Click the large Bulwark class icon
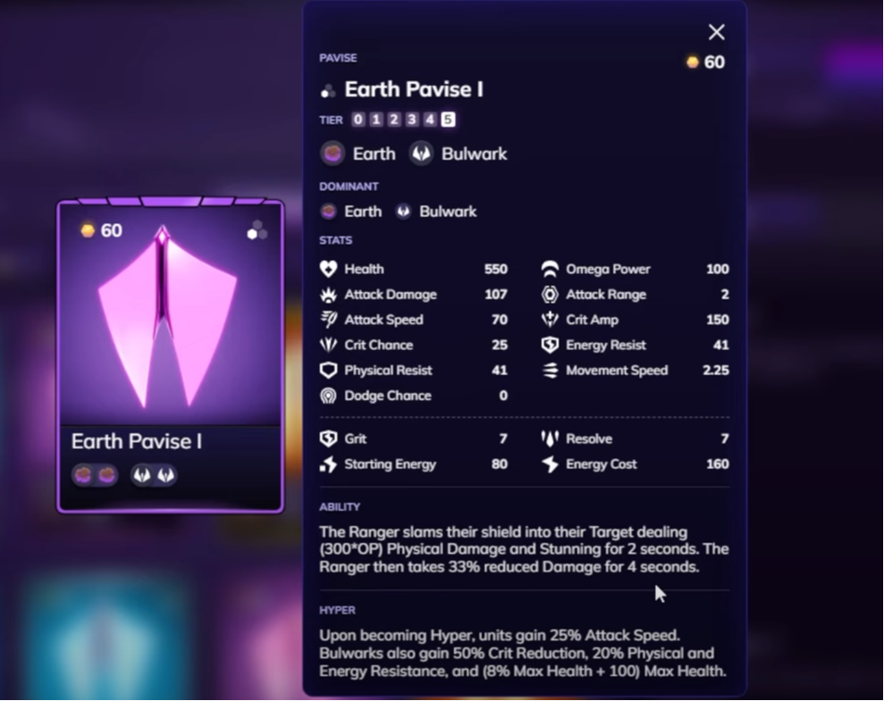The height and width of the screenshot is (701, 884). [x=421, y=154]
